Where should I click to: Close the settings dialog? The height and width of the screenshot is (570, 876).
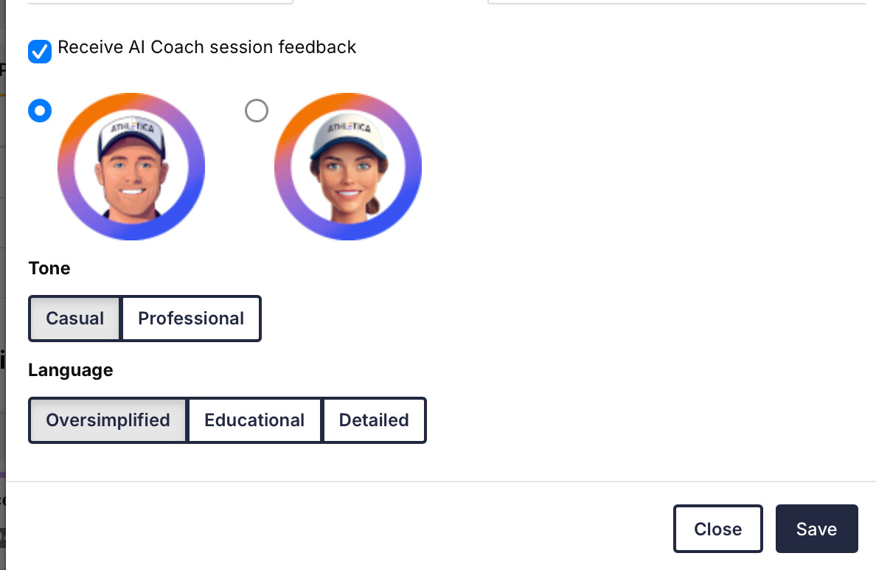pos(718,529)
